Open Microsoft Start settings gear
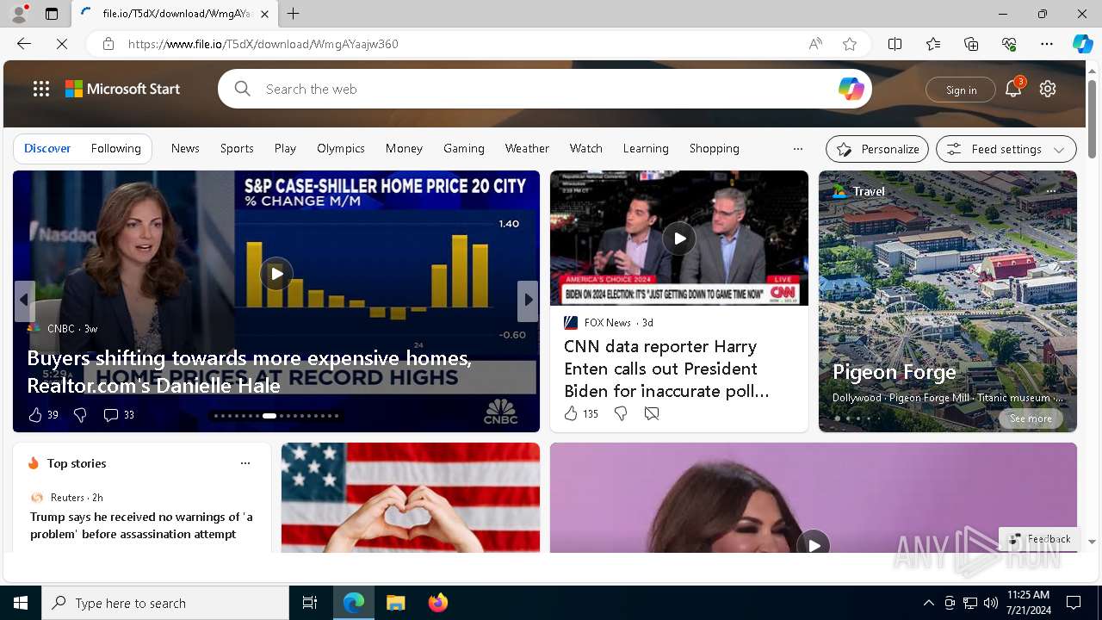Screen dimensions: 1102x620 pyautogui.click(x=1048, y=89)
